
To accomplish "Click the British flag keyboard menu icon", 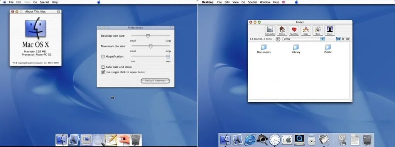I will (x=284, y=2).
